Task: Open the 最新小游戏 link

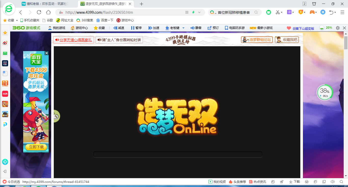Action: tap(261, 28)
